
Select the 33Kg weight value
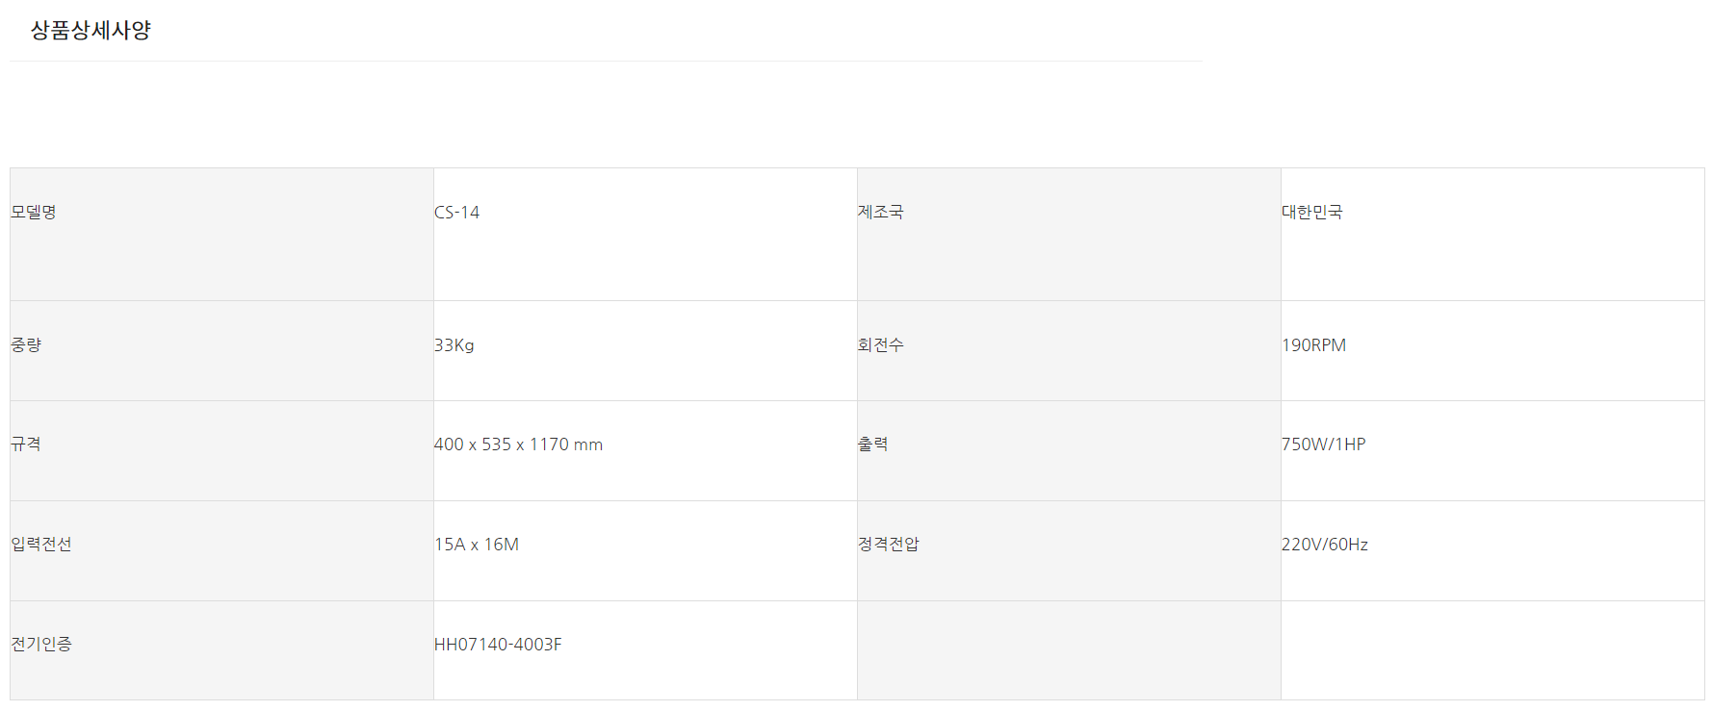click(454, 345)
